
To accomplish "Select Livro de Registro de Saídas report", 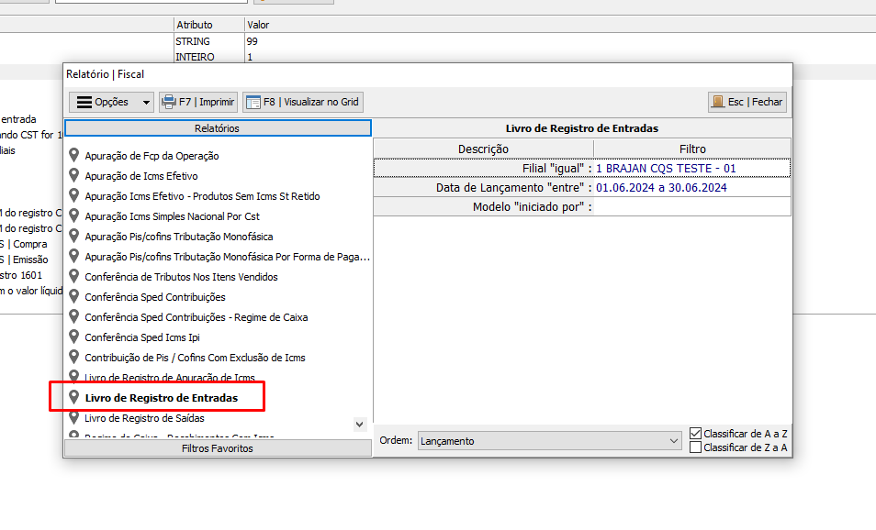I will 144,418.
